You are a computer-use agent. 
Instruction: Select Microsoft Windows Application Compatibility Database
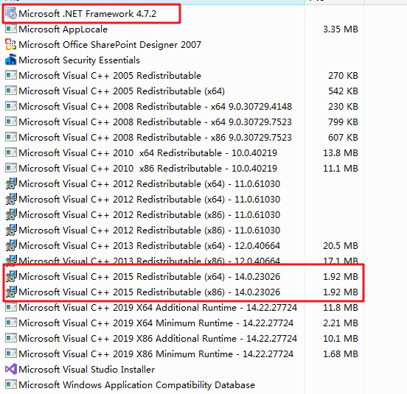(137, 385)
